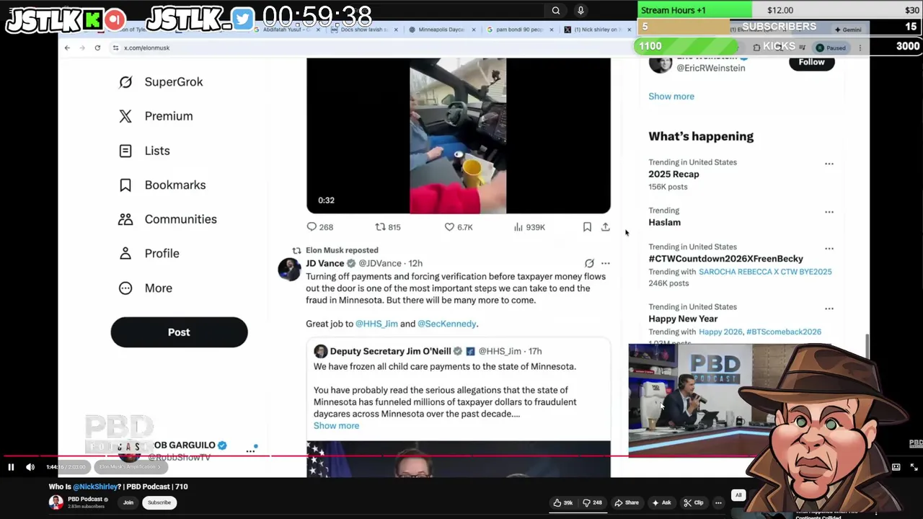Image resolution: width=923 pixels, height=519 pixels.
Task: Click the voice search microphone icon
Action: [x=580, y=10]
